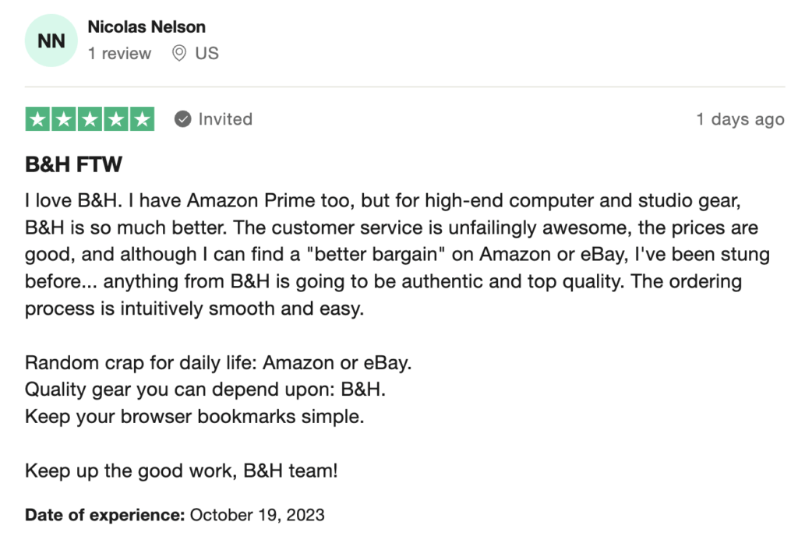The image size is (798, 543).
Task: Click the 'Date of experience' label
Action: click(x=105, y=515)
